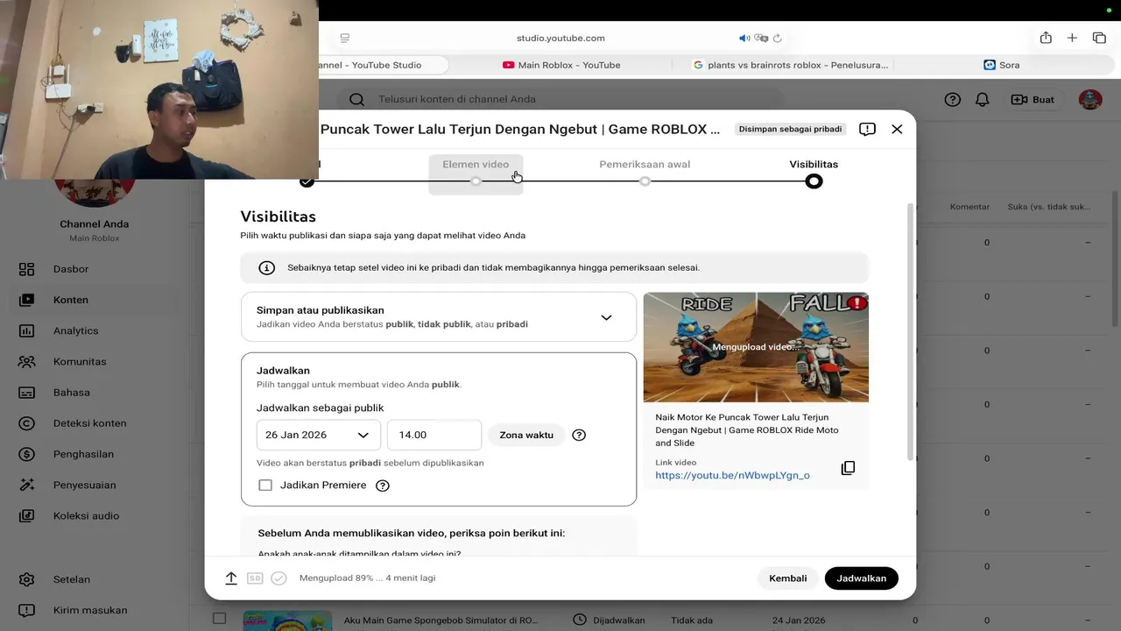The image size is (1121, 631).
Task: Open the Penghasilan dollar icon
Action: (26, 454)
